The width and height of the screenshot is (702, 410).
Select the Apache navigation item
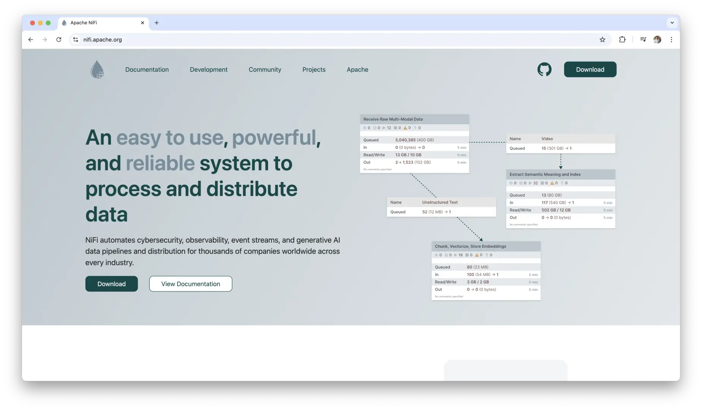(357, 69)
